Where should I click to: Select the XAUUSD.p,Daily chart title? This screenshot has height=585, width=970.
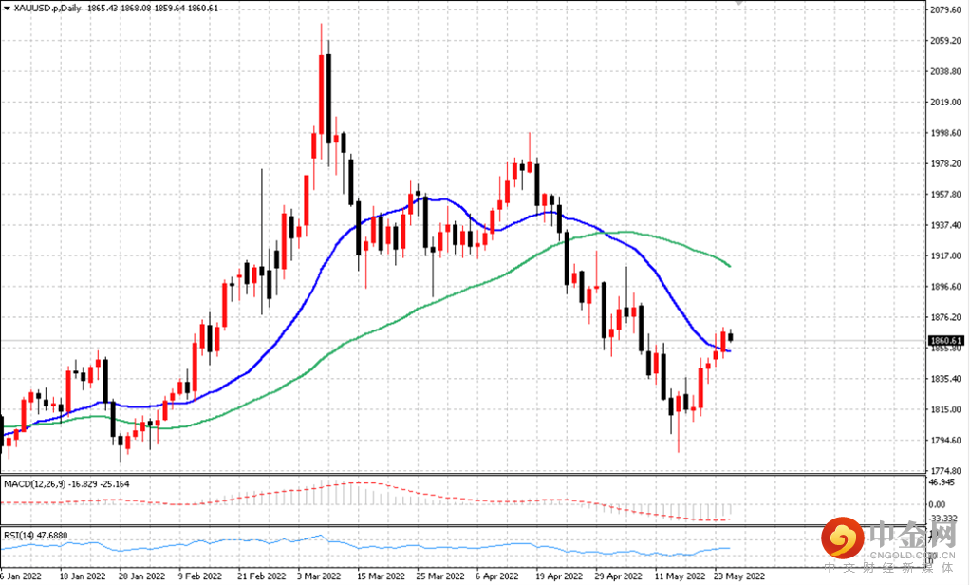[x=47, y=9]
